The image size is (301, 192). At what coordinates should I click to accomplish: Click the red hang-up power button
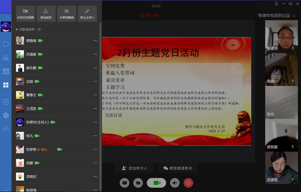point(188,183)
